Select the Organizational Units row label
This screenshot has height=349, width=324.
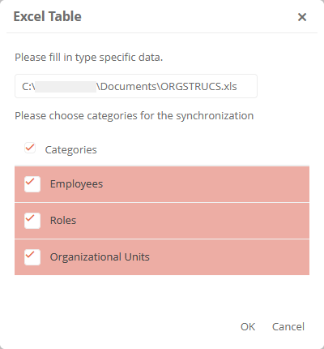coord(100,257)
